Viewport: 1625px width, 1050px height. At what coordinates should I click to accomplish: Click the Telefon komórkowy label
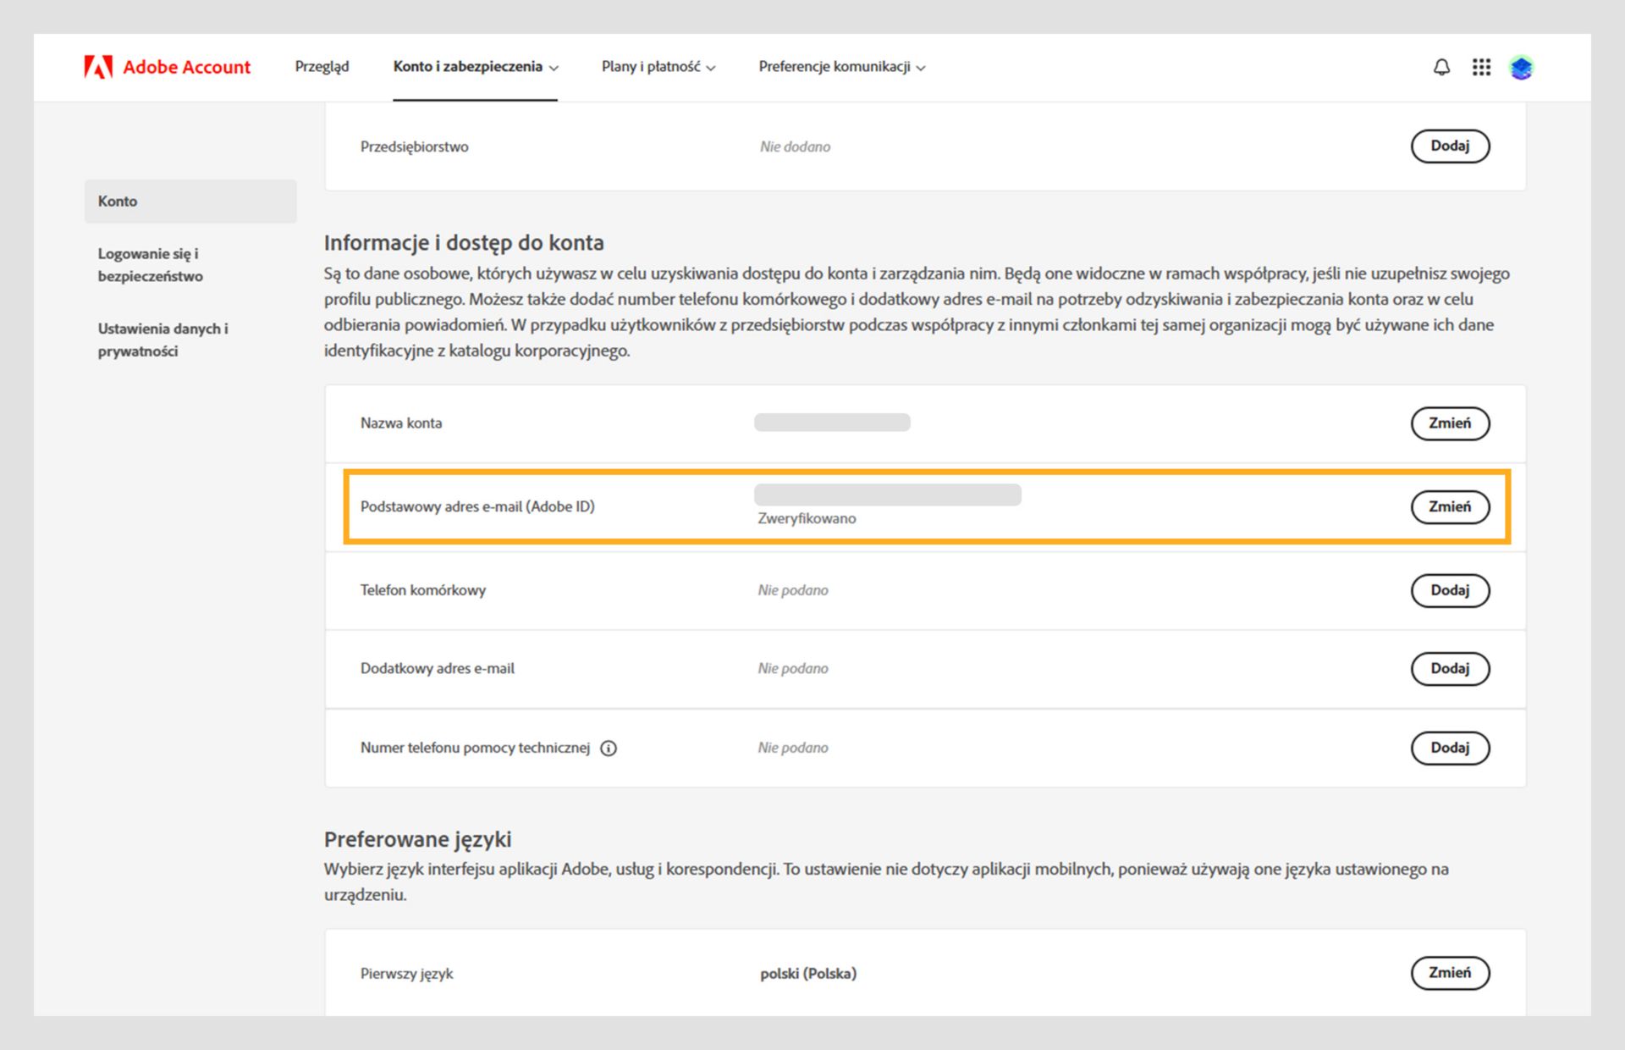(x=423, y=590)
